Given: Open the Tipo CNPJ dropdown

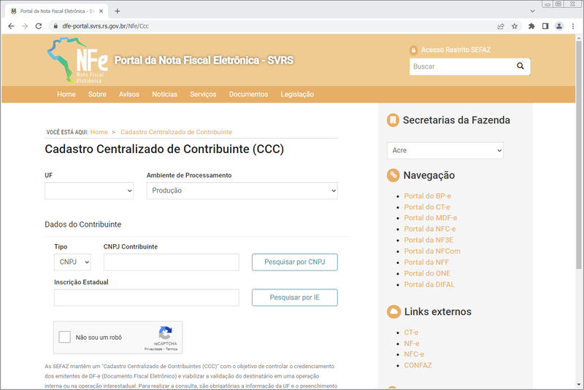Looking at the screenshot, I should click(x=72, y=262).
